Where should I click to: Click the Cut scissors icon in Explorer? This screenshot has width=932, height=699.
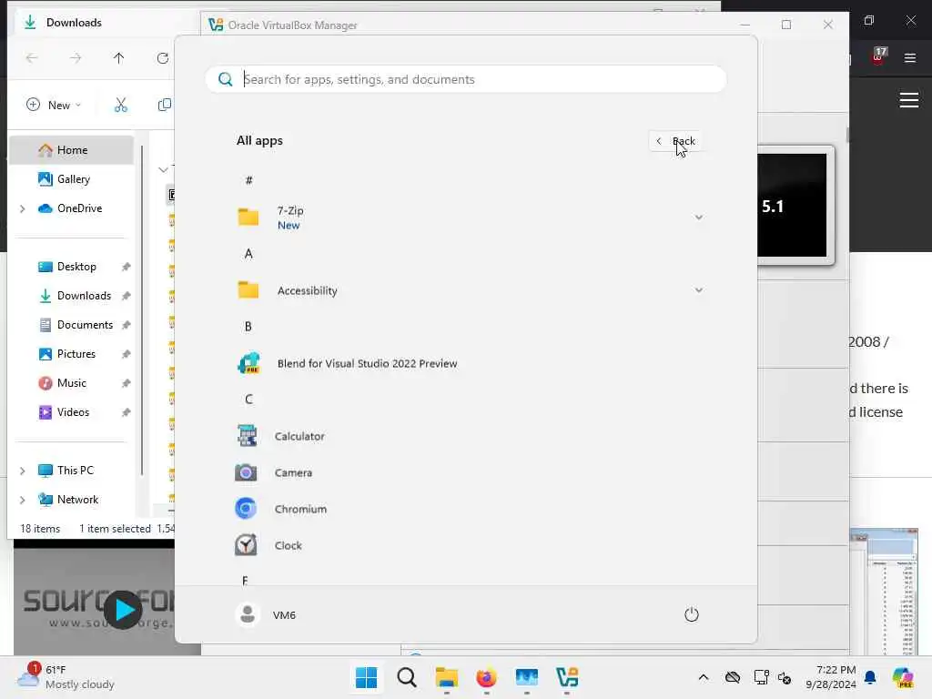coord(121,105)
